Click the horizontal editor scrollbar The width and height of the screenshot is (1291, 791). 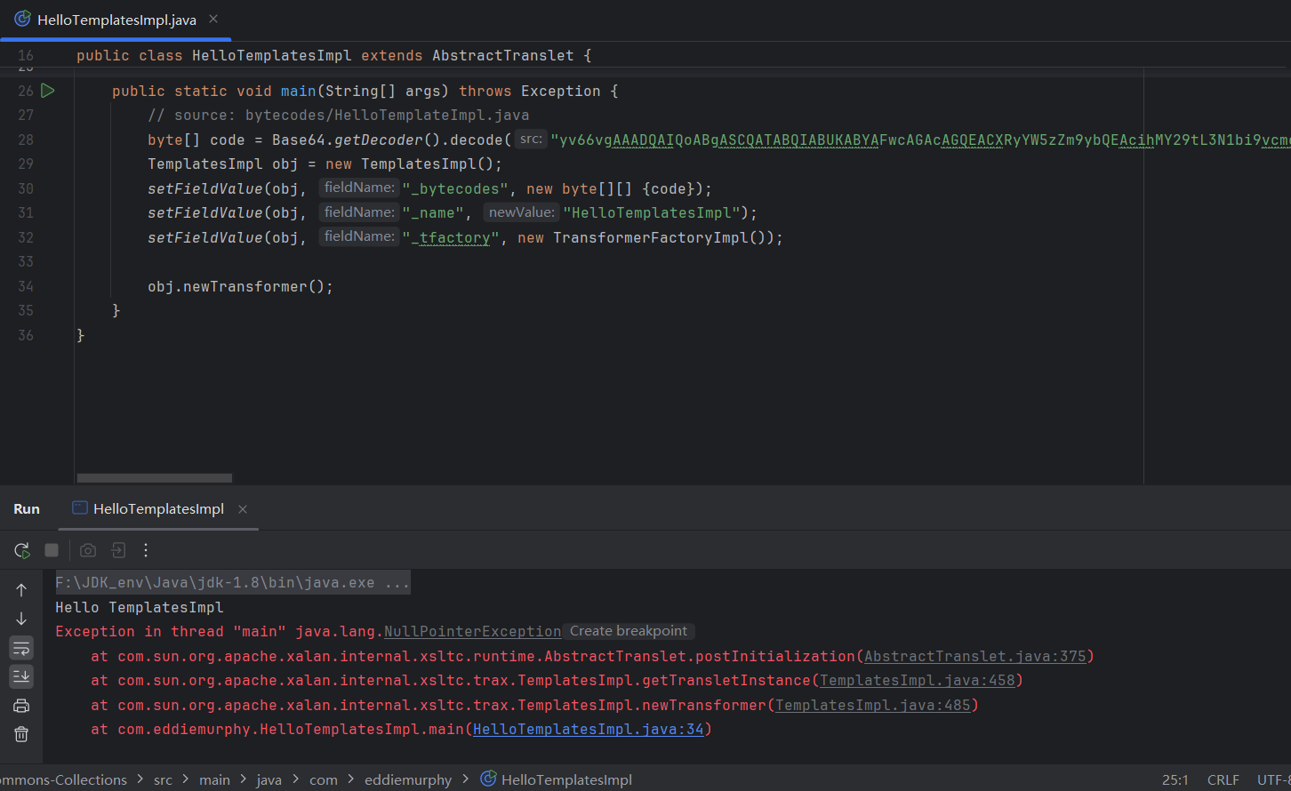tap(155, 478)
